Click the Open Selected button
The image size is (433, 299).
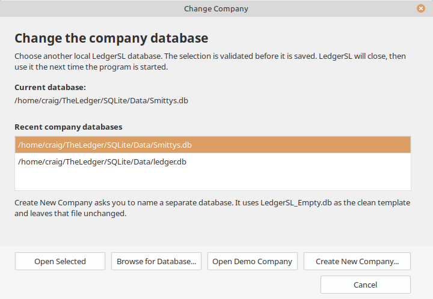point(60,261)
